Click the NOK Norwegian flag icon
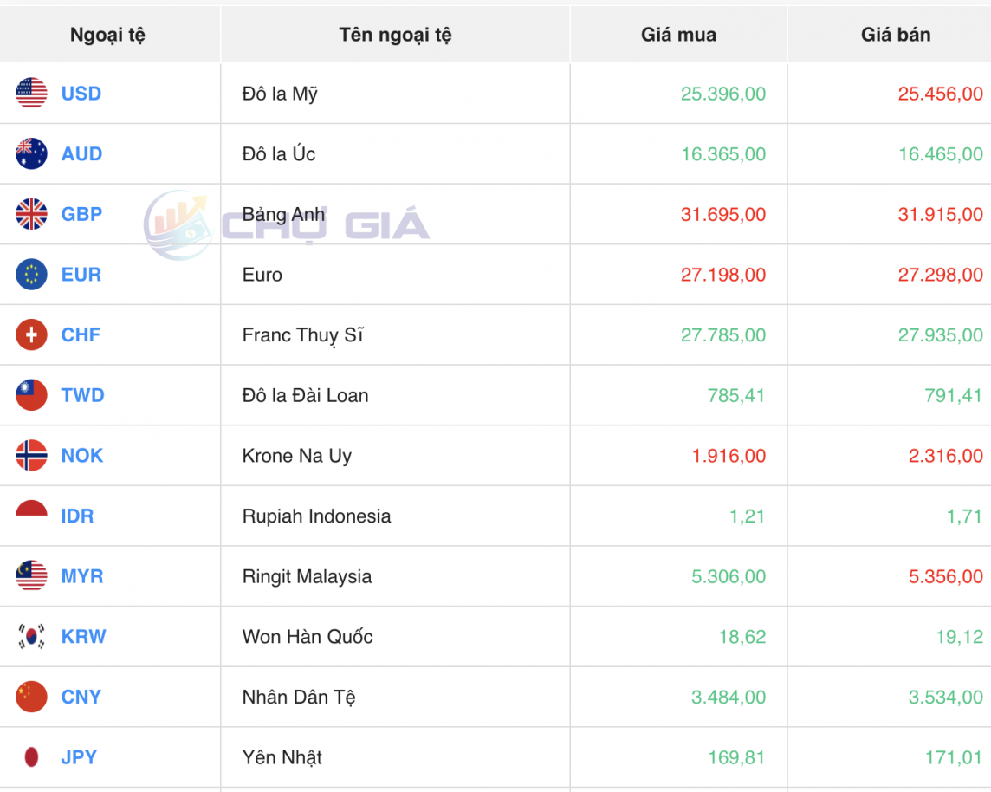 click(x=29, y=455)
